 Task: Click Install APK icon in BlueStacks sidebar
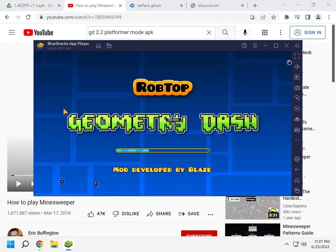[297, 130]
